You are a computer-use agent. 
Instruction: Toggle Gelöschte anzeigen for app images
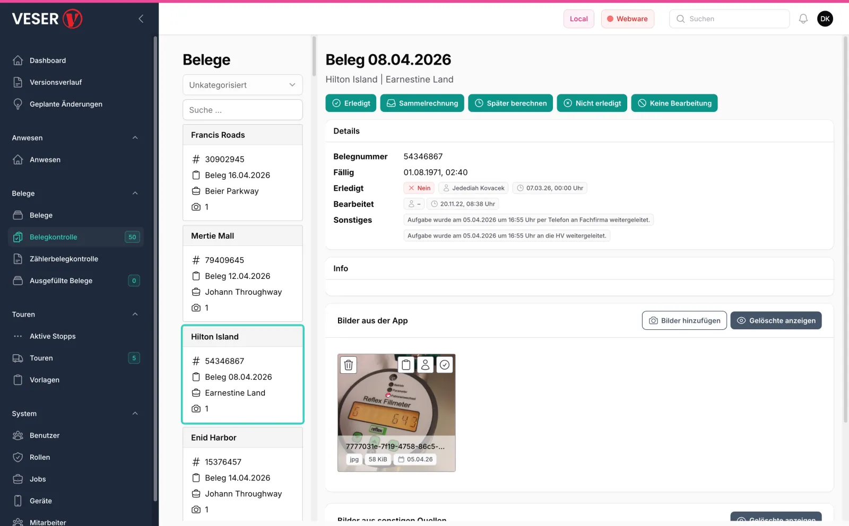pos(776,320)
